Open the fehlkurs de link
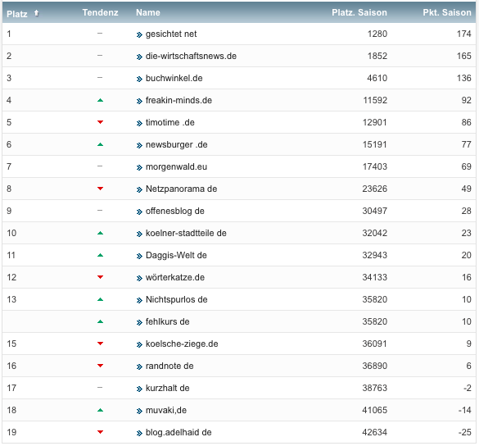479x446 pixels. tap(167, 321)
